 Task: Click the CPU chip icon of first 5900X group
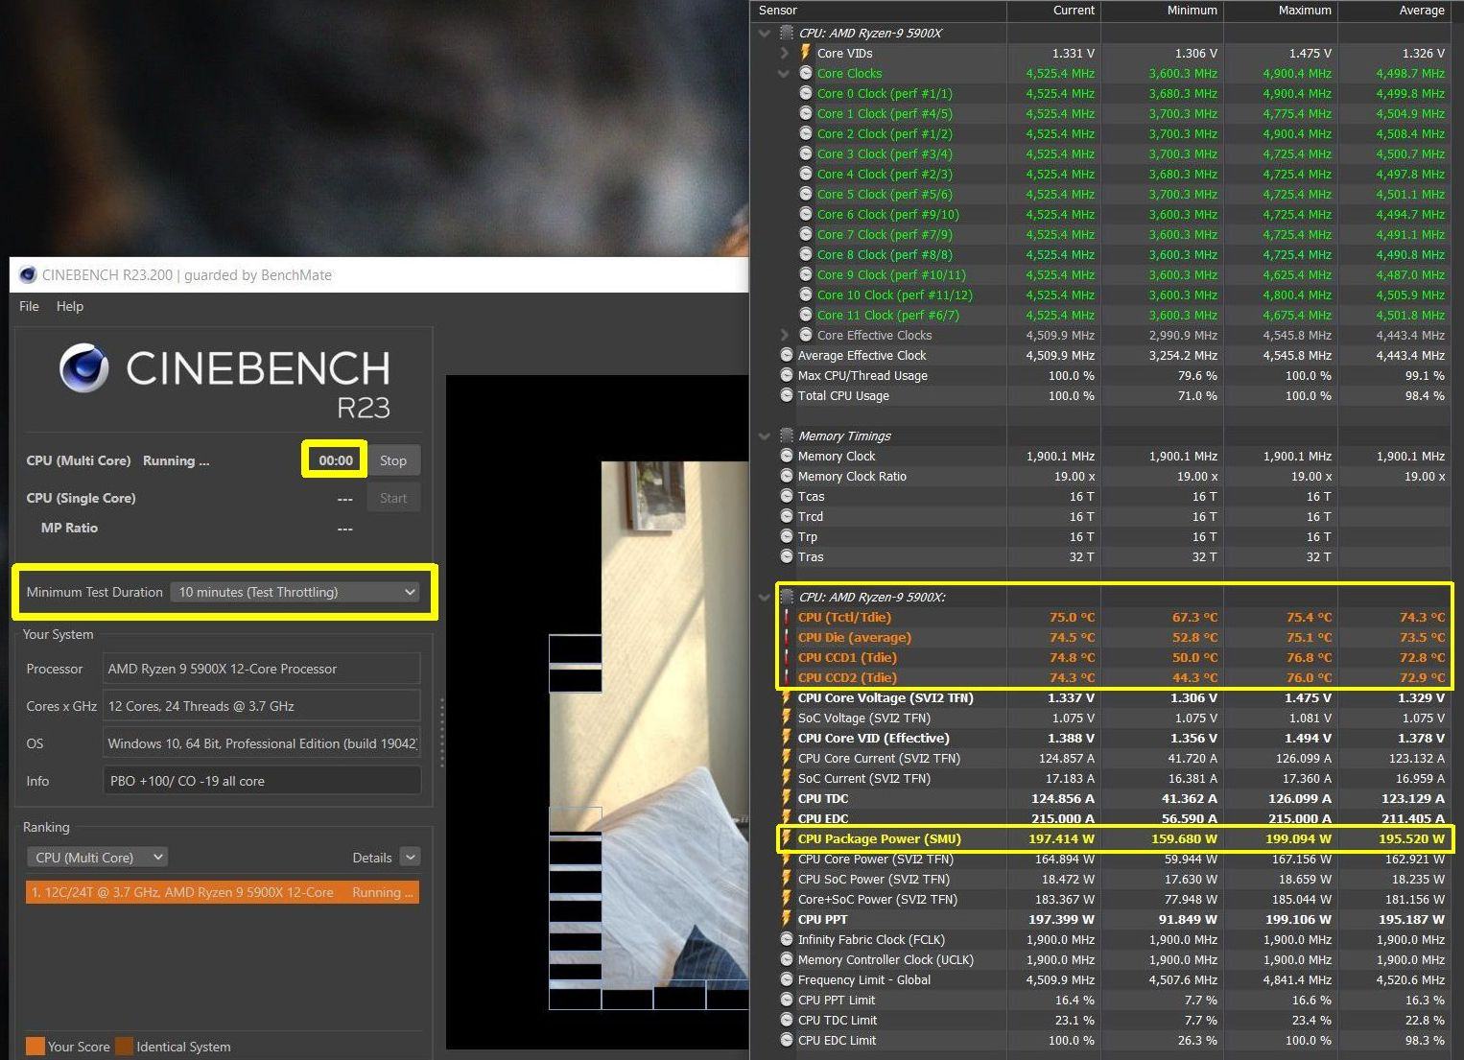click(787, 33)
